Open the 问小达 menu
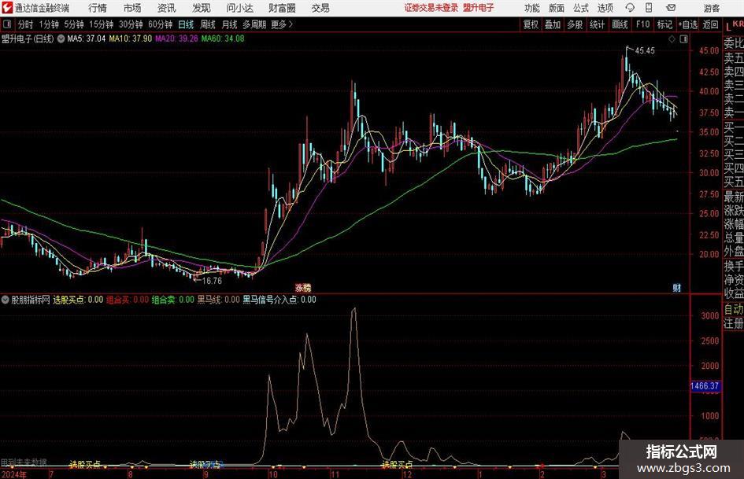 click(239, 8)
